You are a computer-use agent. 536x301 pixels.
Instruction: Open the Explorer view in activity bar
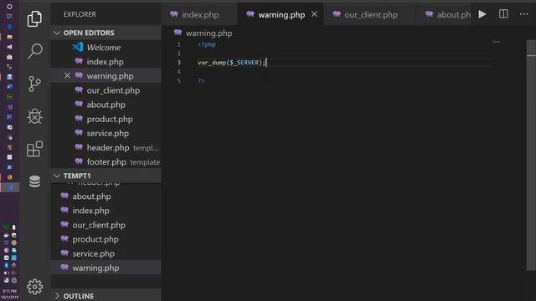click(x=34, y=18)
